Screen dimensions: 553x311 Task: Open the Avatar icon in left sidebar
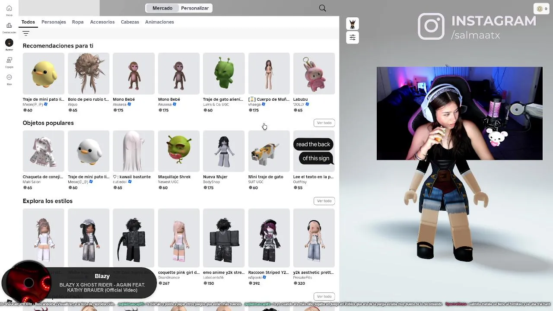point(9,42)
